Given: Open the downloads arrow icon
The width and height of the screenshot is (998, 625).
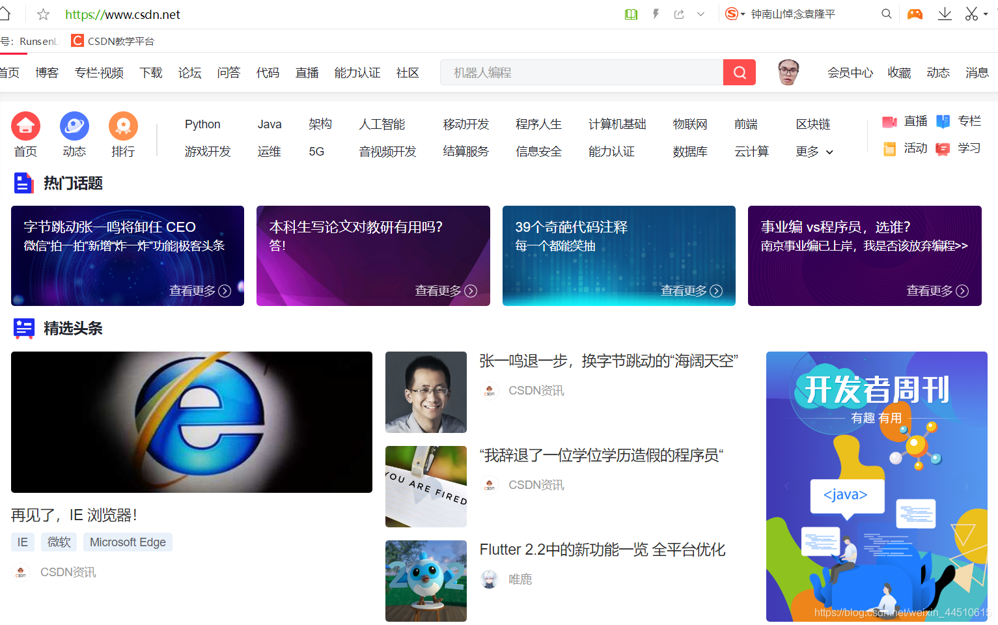Looking at the screenshot, I should coord(945,14).
